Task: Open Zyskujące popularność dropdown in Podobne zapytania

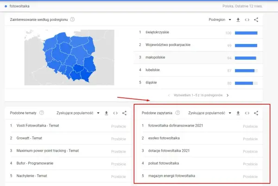Action: [x=209, y=113]
